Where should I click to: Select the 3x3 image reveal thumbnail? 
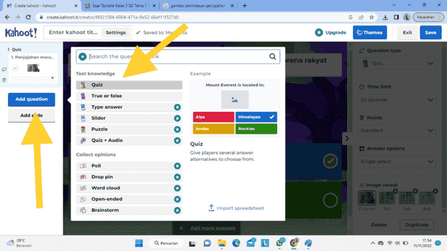(387, 198)
